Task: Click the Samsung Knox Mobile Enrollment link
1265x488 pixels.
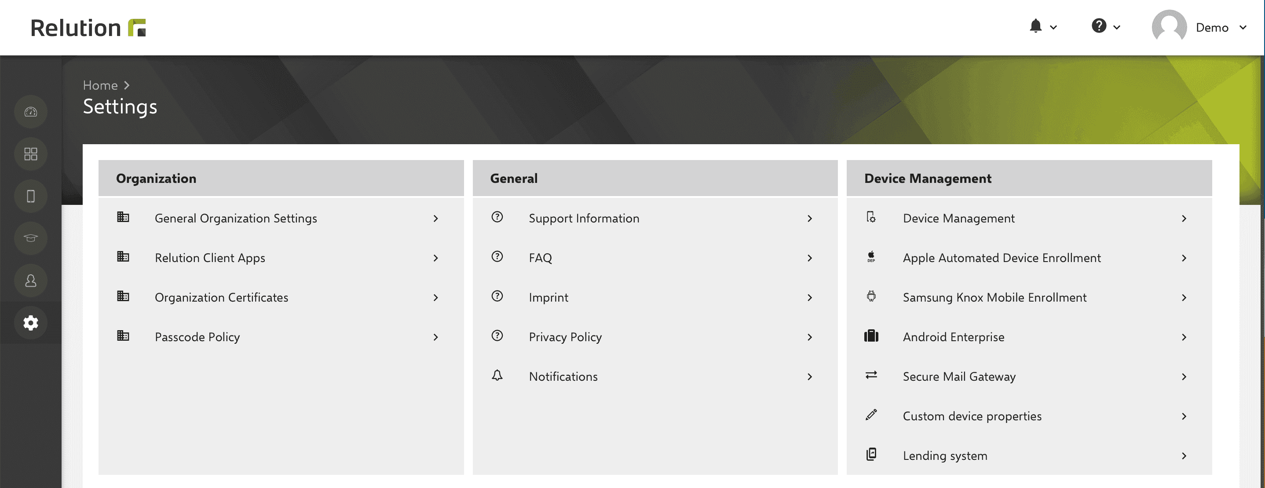Action: (x=995, y=297)
